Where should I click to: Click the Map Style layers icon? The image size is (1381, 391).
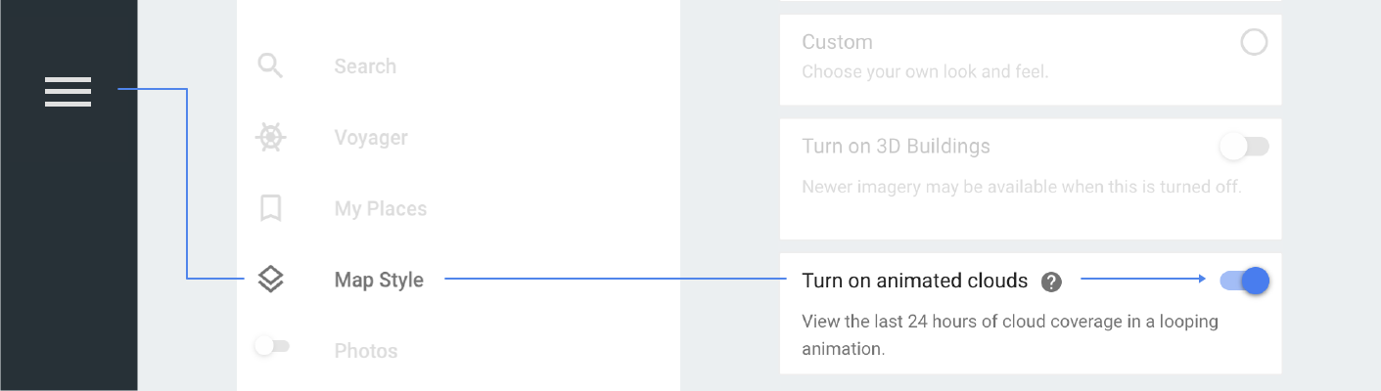[270, 280]
